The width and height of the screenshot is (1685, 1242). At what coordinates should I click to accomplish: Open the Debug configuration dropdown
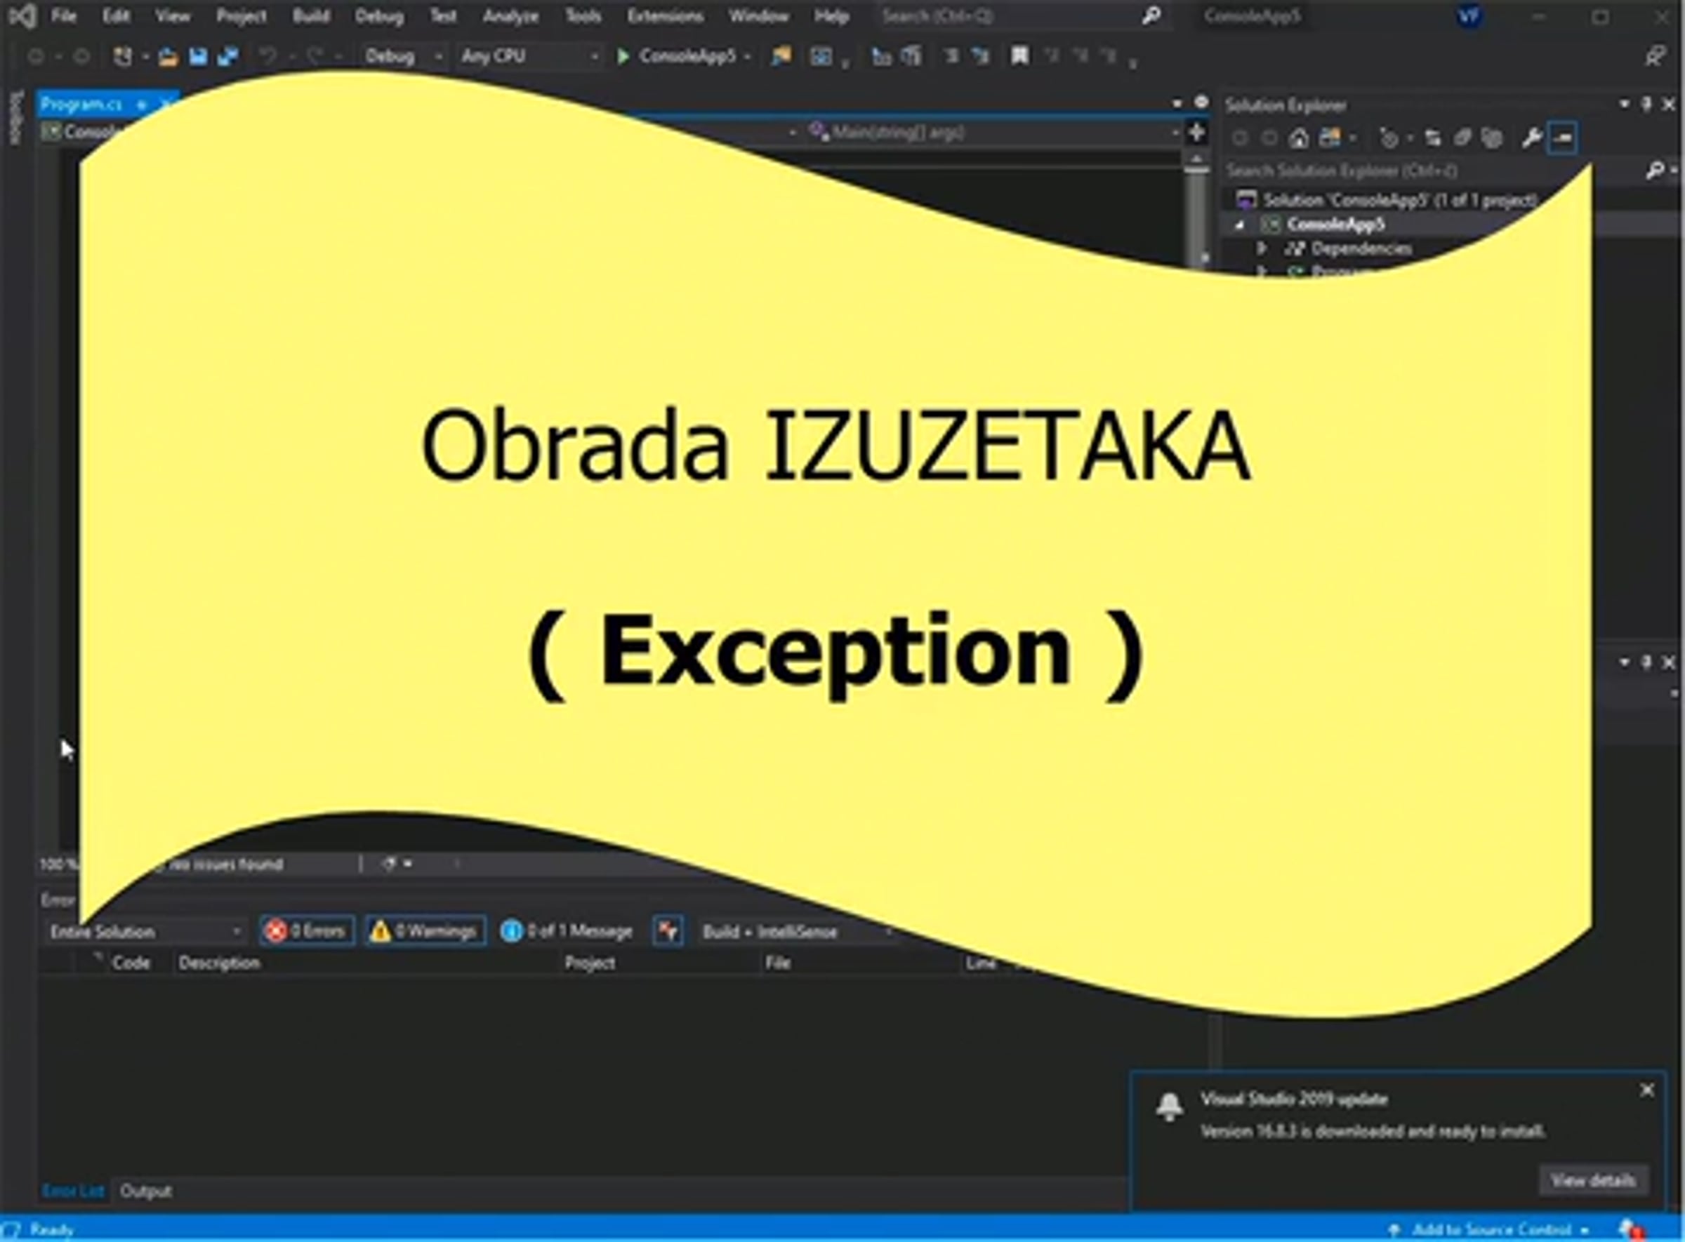click(x=403, y=56)
